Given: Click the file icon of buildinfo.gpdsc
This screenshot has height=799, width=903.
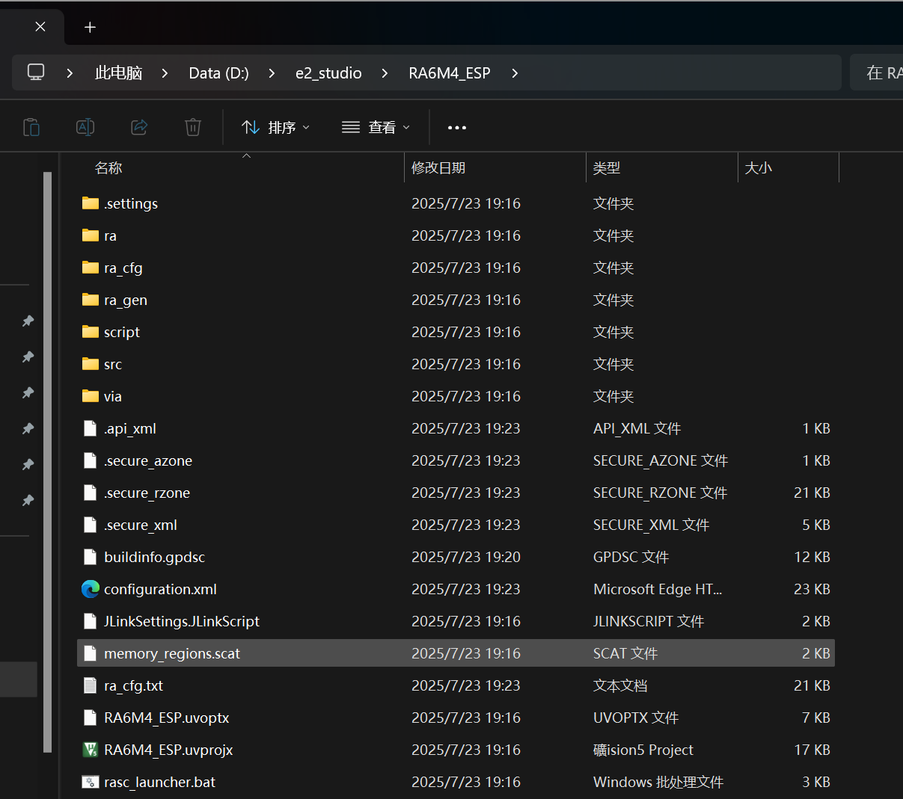Looking at the screenshot, I should pyautogui.click(x=91, y=557).
